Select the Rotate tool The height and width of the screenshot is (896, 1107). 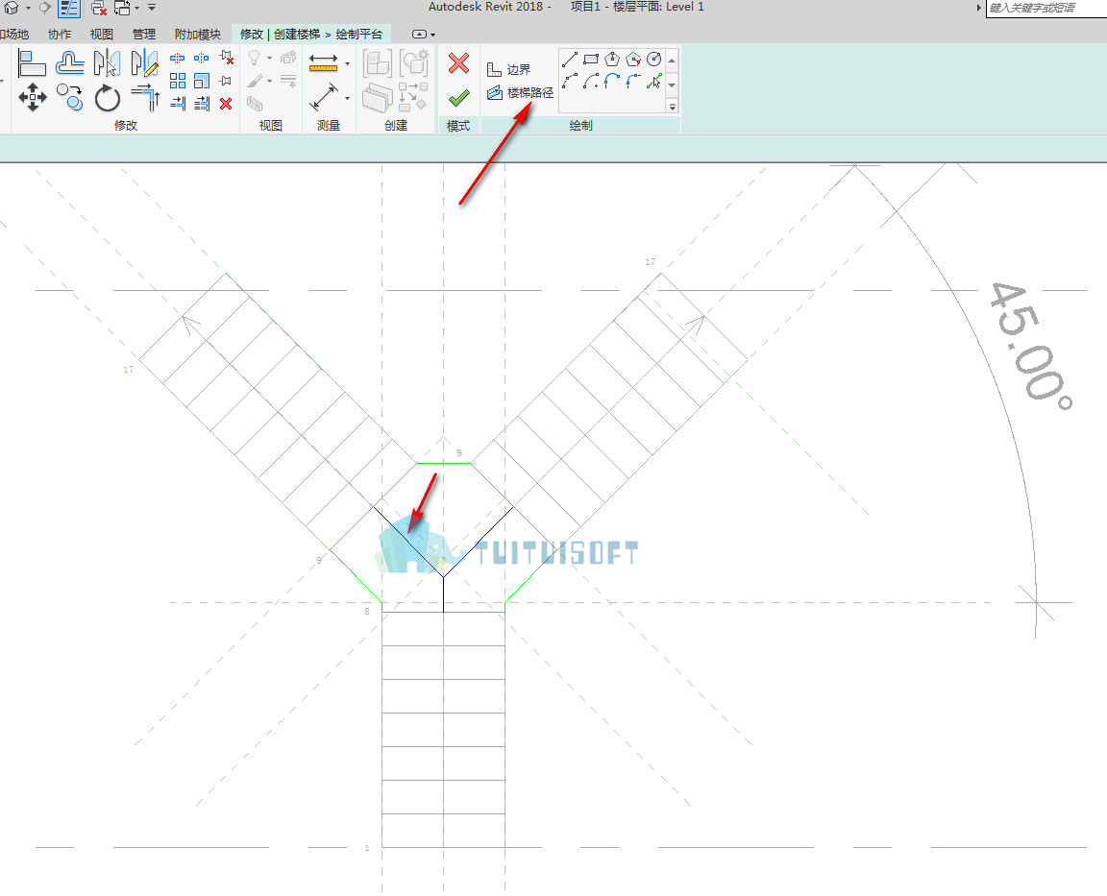(108, 98)
